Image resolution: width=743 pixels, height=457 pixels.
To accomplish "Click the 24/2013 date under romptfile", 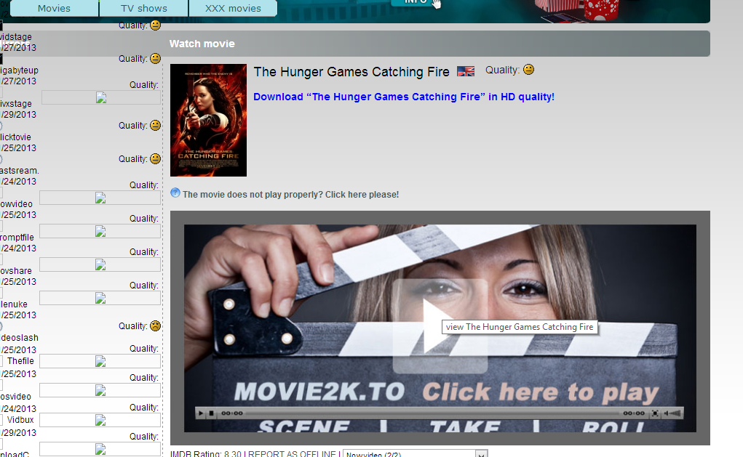I will coord(18,248).
